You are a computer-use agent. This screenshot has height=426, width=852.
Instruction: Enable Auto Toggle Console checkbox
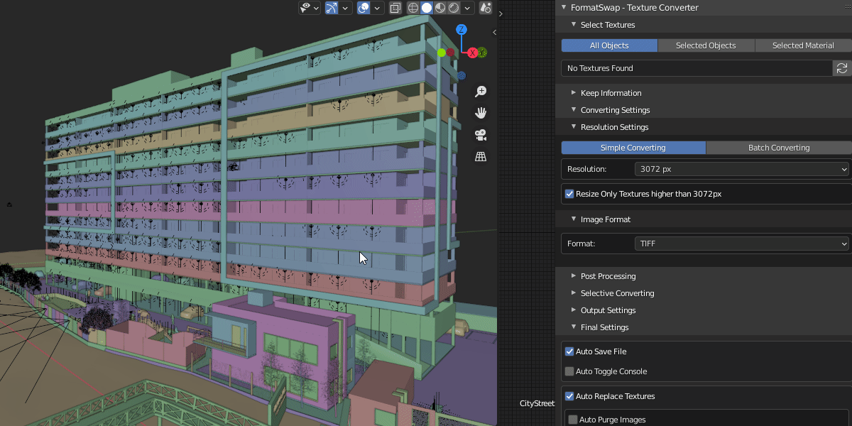click(569, 371)
